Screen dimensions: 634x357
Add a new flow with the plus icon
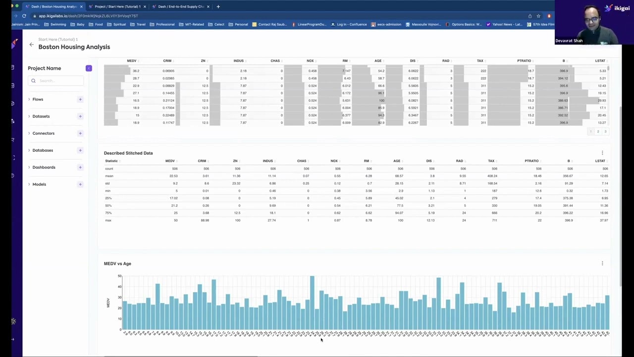80,99
